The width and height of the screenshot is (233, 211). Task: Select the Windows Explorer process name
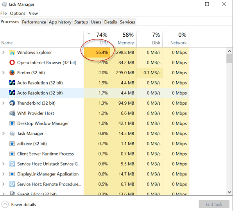(x=34, y=52)
